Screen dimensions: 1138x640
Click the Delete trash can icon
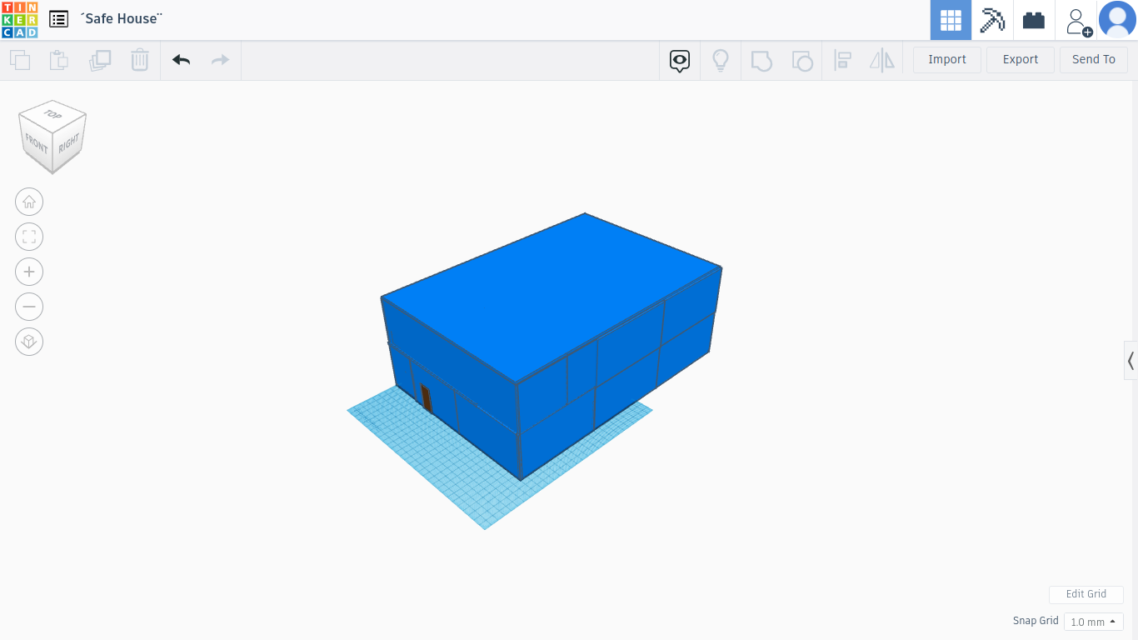click(139, 60)
